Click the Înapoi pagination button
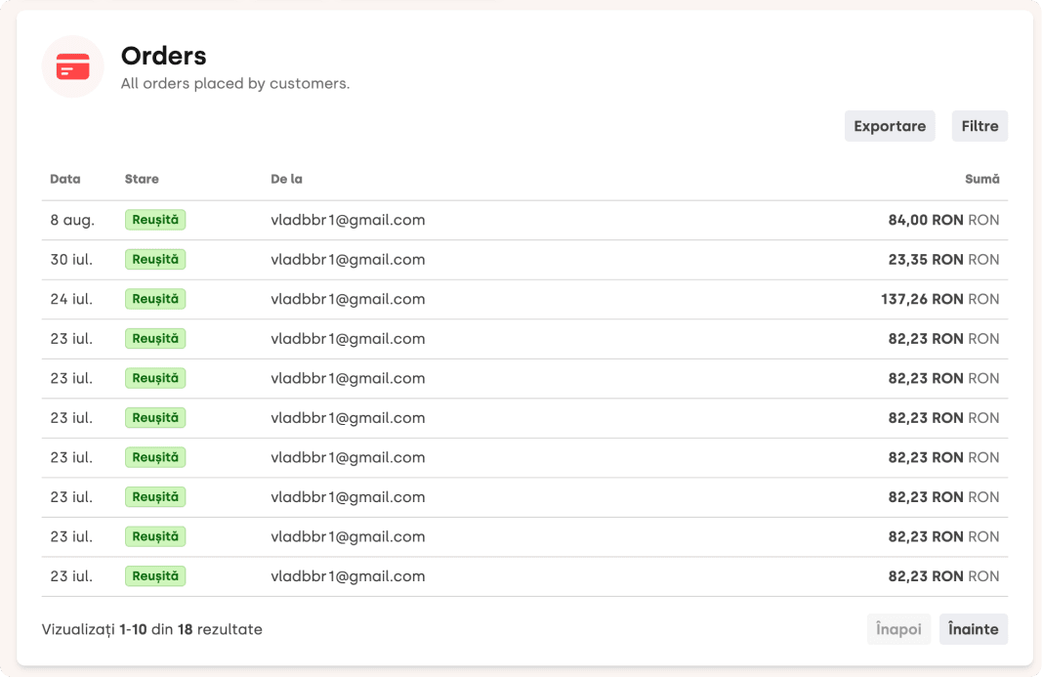Screen dimensions: 1042x677 [x=898, y=629]
